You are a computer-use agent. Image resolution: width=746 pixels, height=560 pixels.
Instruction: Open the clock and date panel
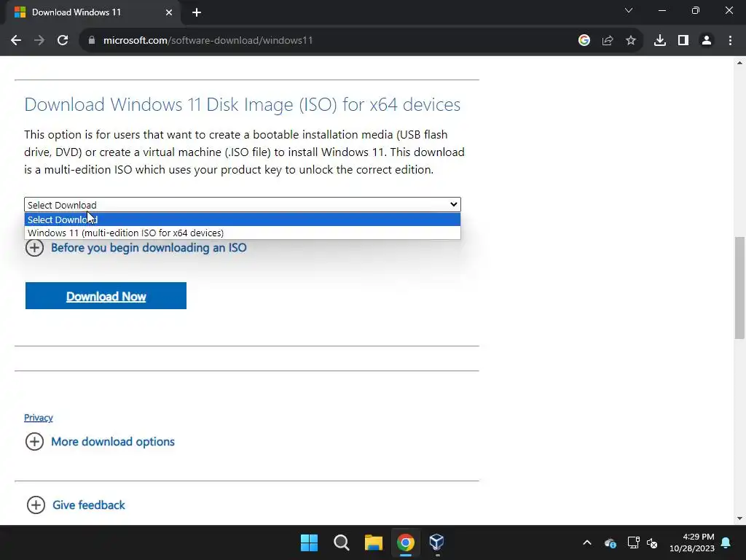(x=692, y=542)
